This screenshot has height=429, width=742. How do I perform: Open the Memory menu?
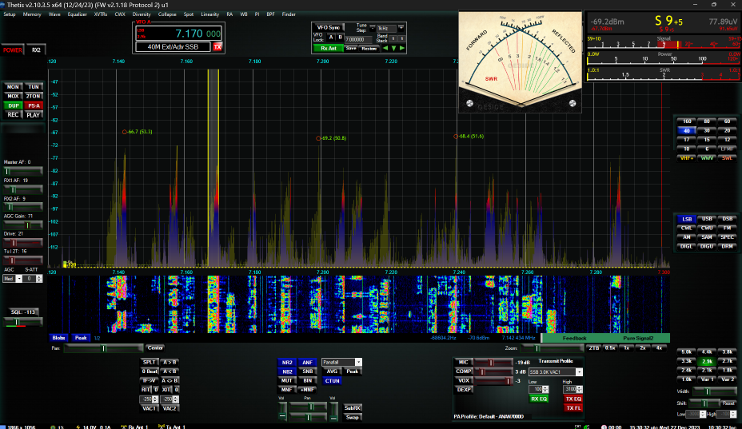pyautogui.click(x=32, y=14)
